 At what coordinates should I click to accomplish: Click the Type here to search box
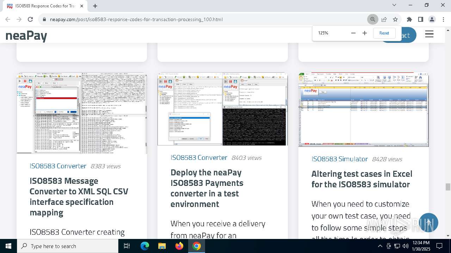pos(68,246)
